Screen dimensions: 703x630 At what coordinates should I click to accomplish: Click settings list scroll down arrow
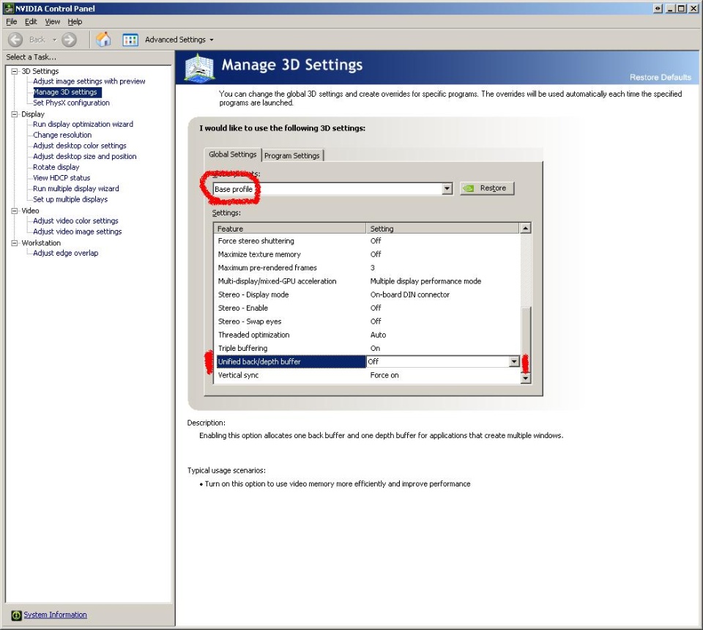pyautogui.click(x=526, y=378)
